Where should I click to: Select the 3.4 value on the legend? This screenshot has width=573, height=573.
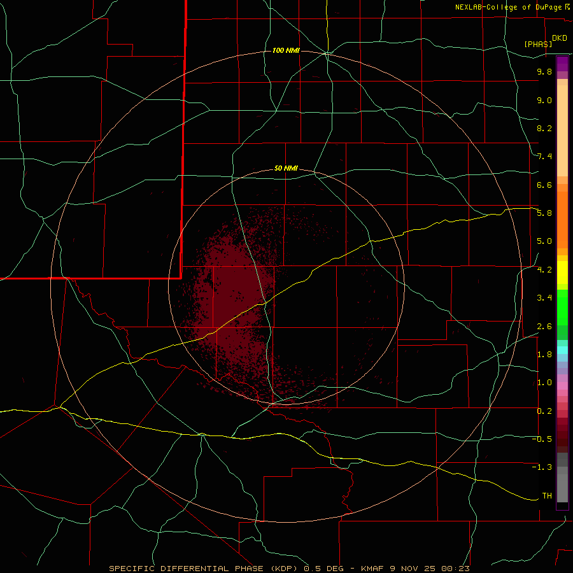pos(544,298)
